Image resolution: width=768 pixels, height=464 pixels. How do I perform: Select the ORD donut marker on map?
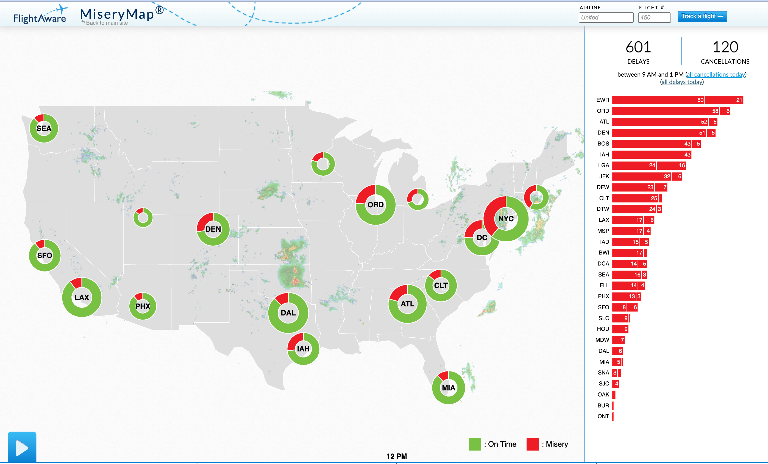(x=375, y=205)
